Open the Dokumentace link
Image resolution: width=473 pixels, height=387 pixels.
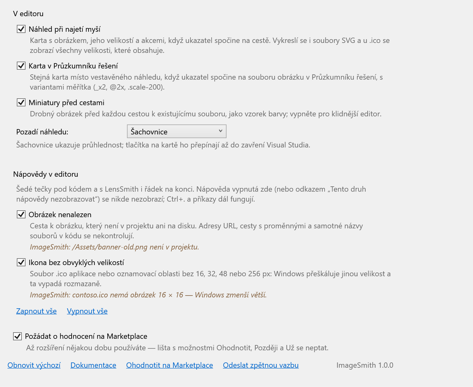point(93,365)
